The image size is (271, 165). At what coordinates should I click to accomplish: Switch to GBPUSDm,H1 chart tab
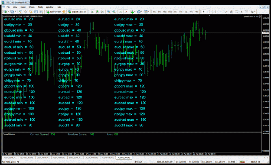click(x=10, y=158)
